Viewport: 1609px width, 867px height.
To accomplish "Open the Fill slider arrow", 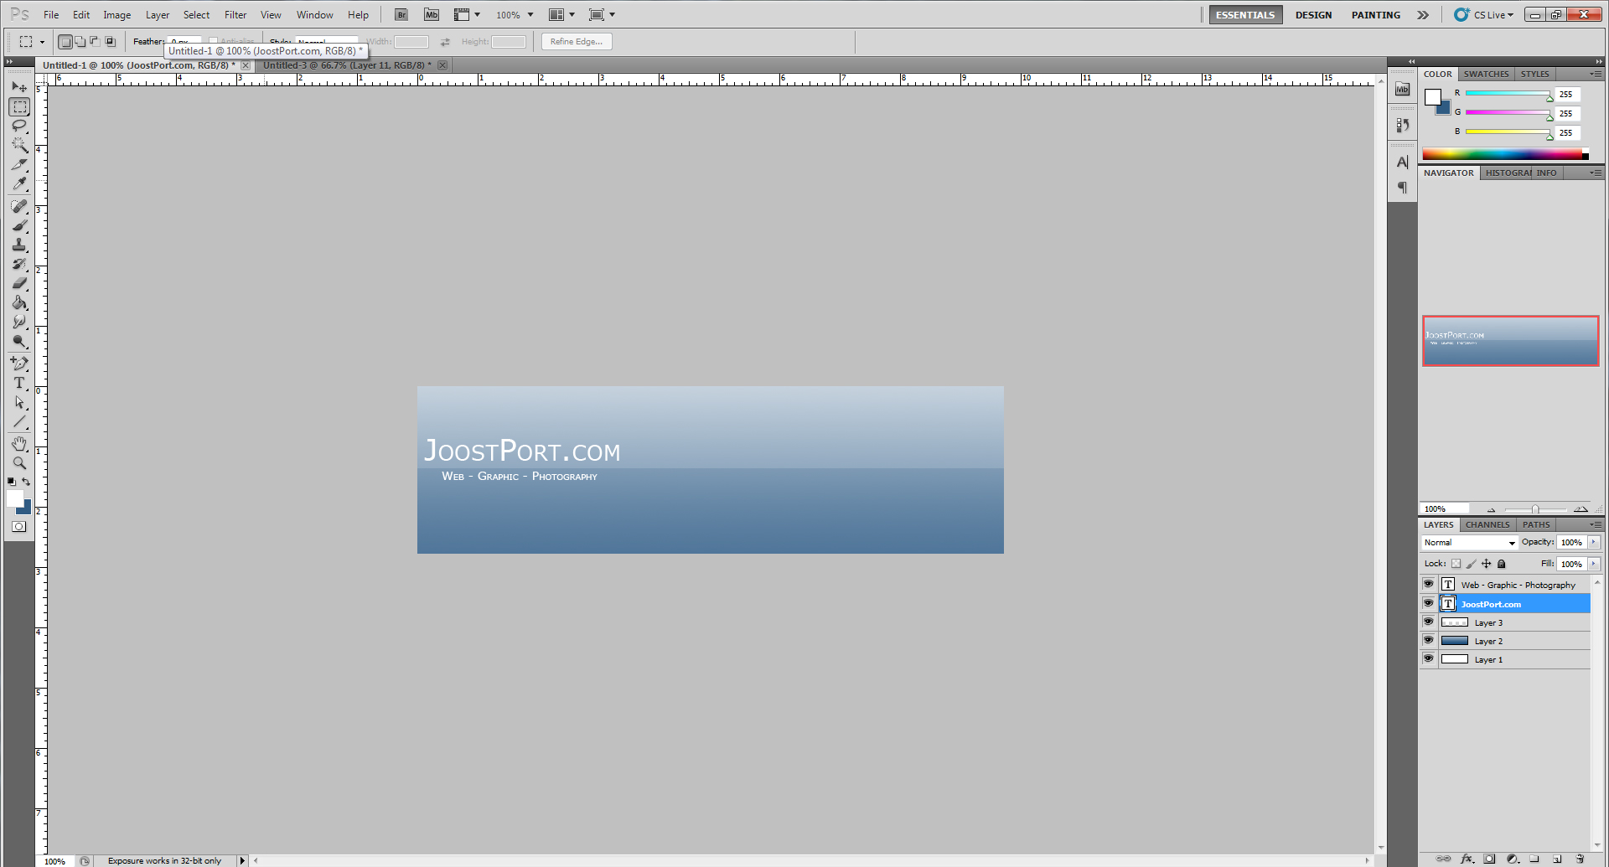I will pyautogui.click(x=1594, y=564).
